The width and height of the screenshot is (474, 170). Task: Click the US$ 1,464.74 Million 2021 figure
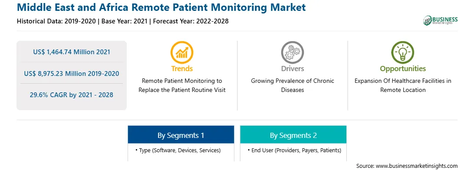(72, 52)
